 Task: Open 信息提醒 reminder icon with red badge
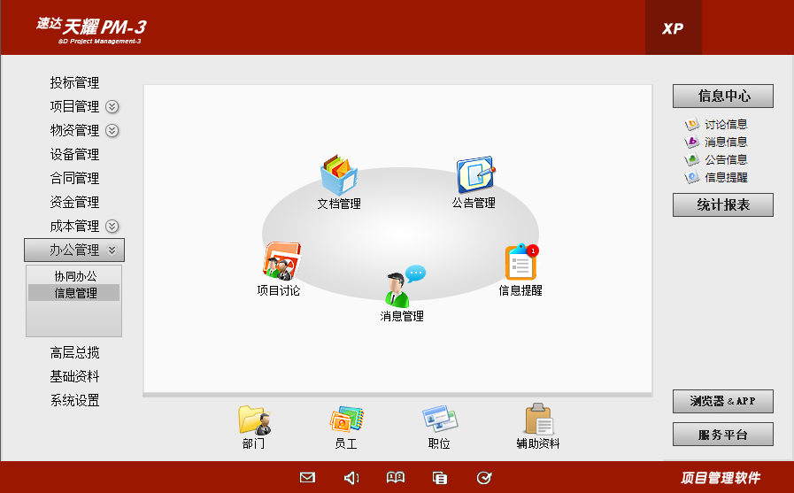pos(520,263)
